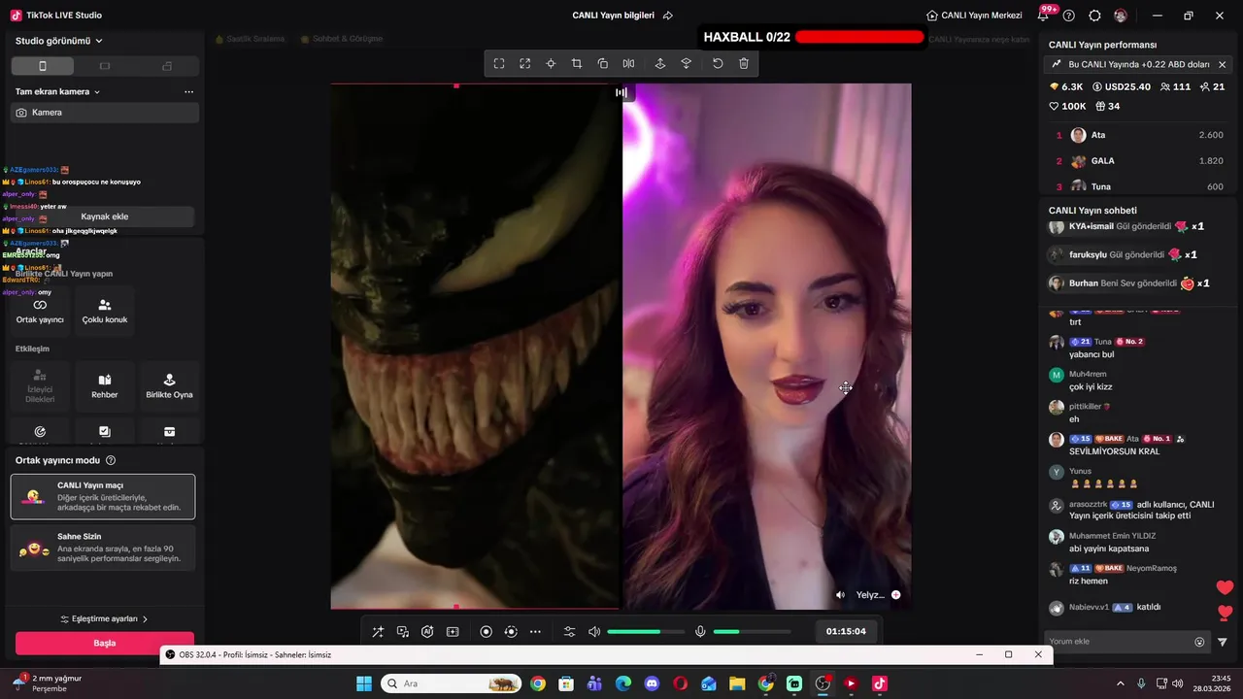The height and width of the screenshot is (699, 1243).
Task: Open the emoji picker in comment box
Action: [1199, 642]
